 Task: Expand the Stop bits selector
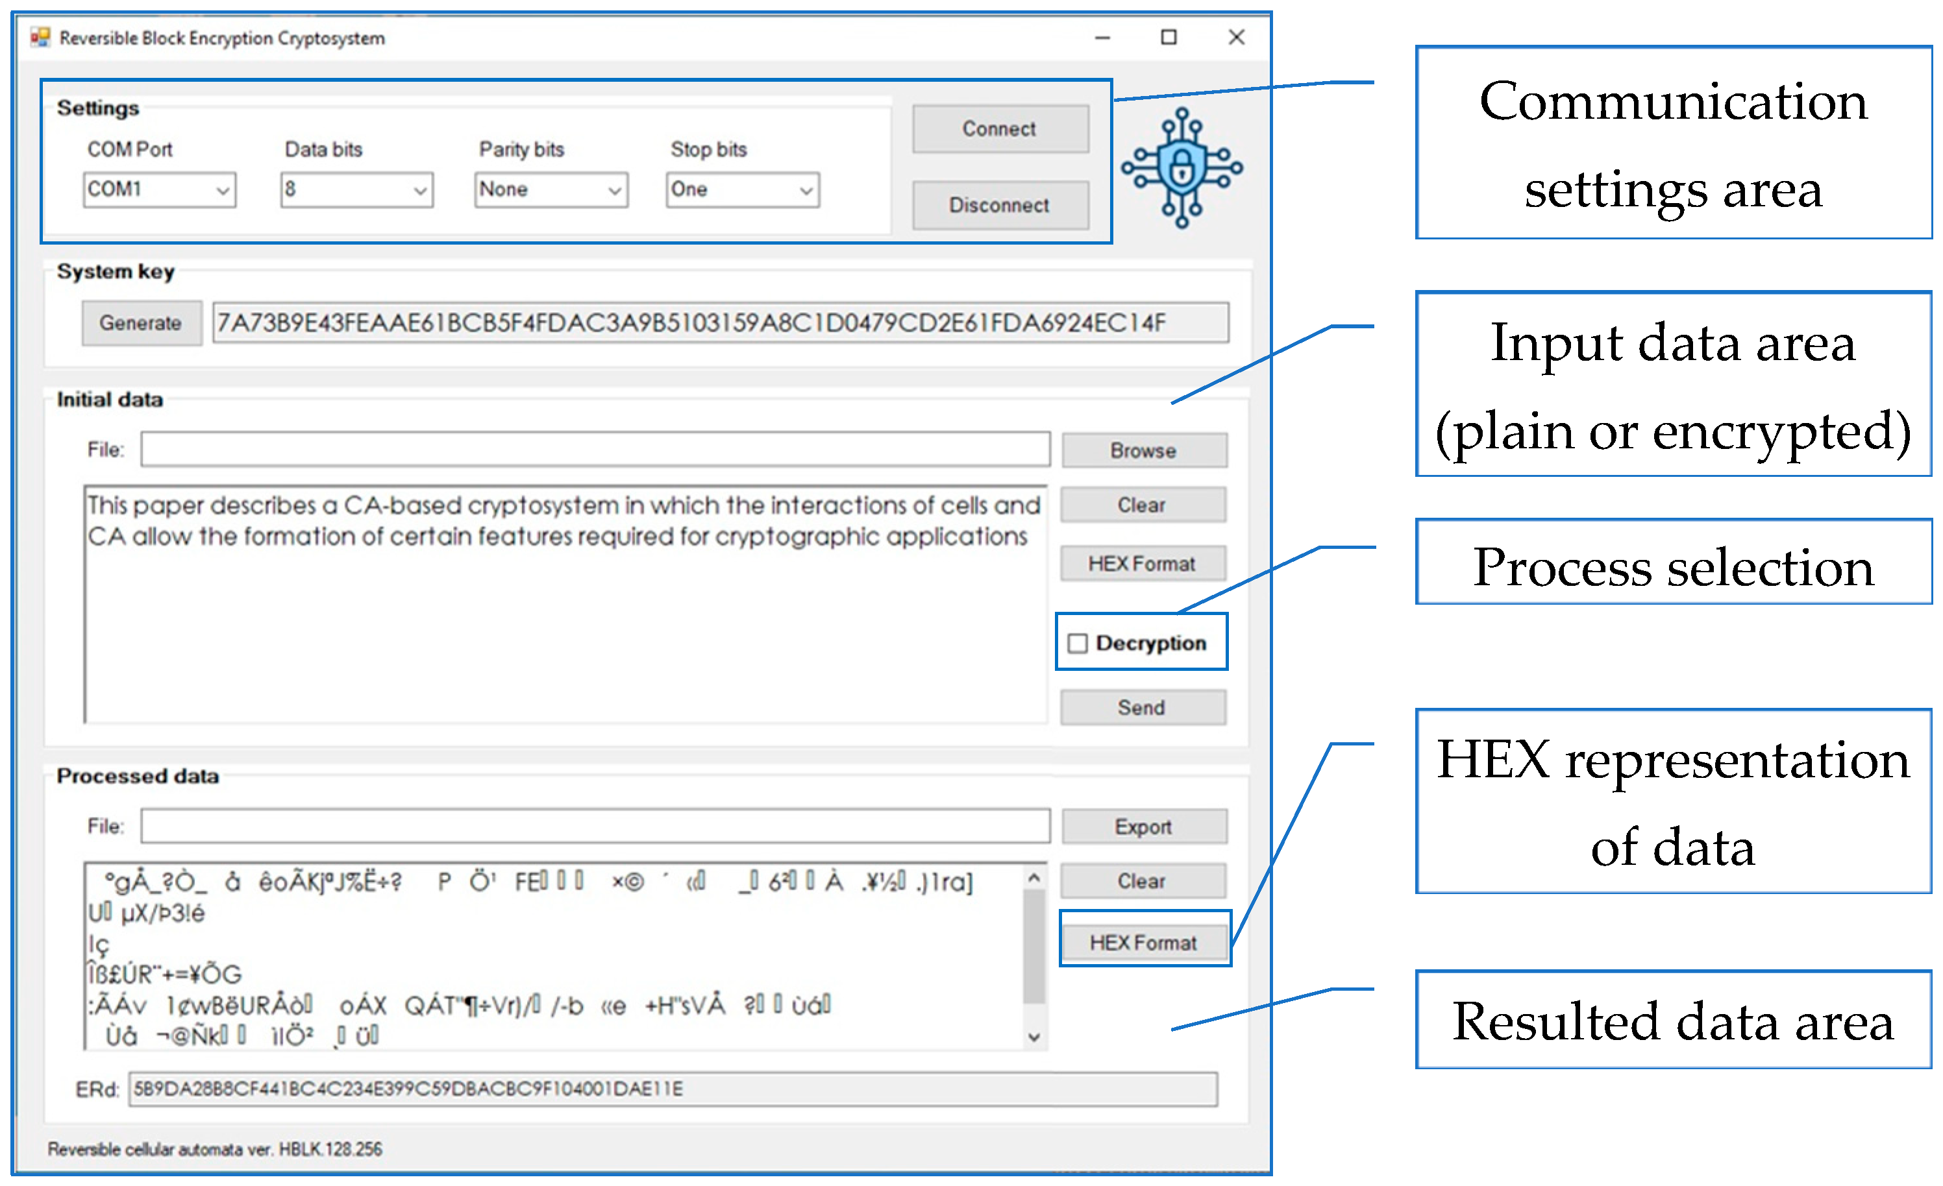point(805,191)
